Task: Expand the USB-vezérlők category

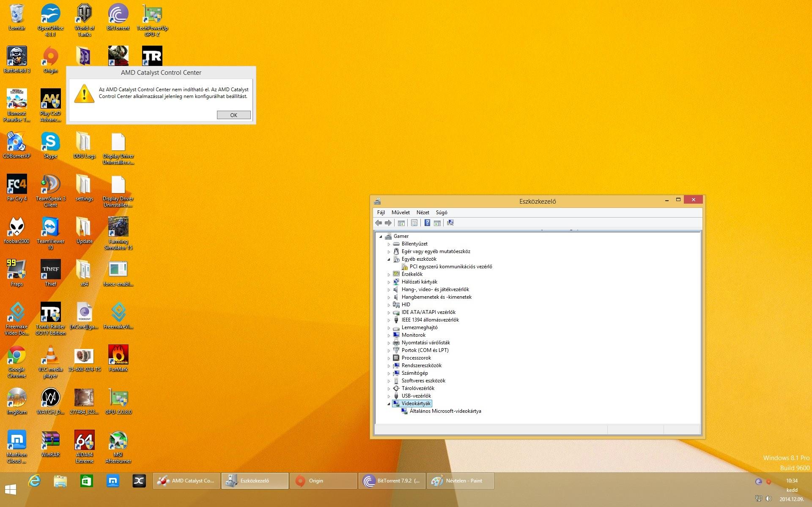Action: click(x=389, y=396)
